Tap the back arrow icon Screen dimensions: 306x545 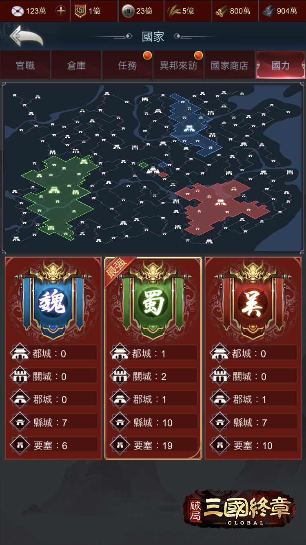27,36
